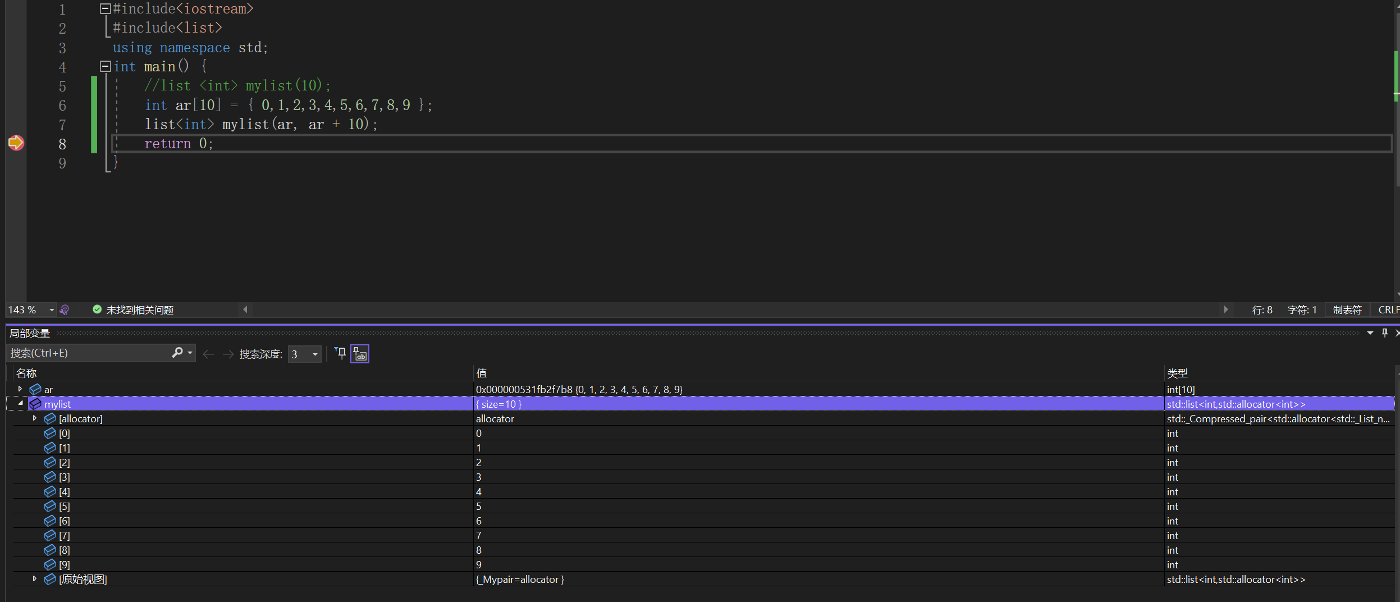Viewport: 1400px width, 602px height.
Task: Click the cube icon for element [7]
Action: [50, 535]
